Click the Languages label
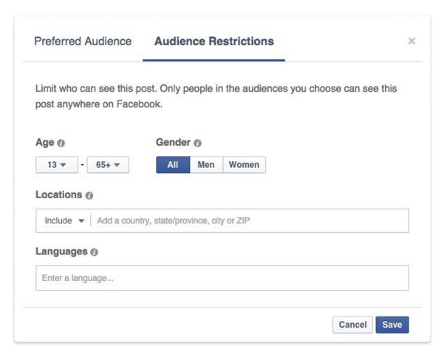Viewport: 444px width, 355px height. pyautogui.click(x=61, y=251)
